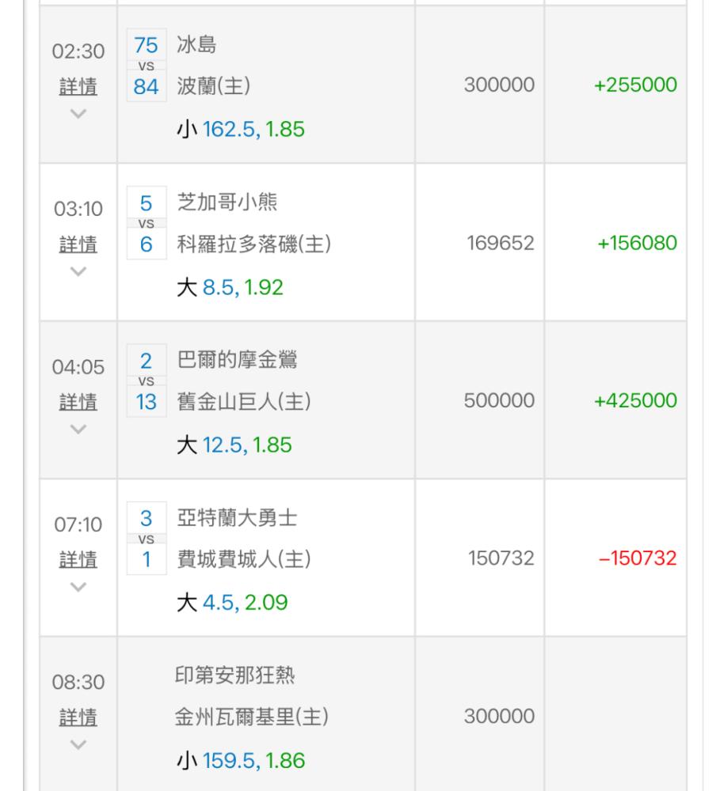Expand the chevron under 04:05 詳情
Image resolution: width=712 pixels, height=791 pixels.
pyautogui.click(x=78, y=429)
